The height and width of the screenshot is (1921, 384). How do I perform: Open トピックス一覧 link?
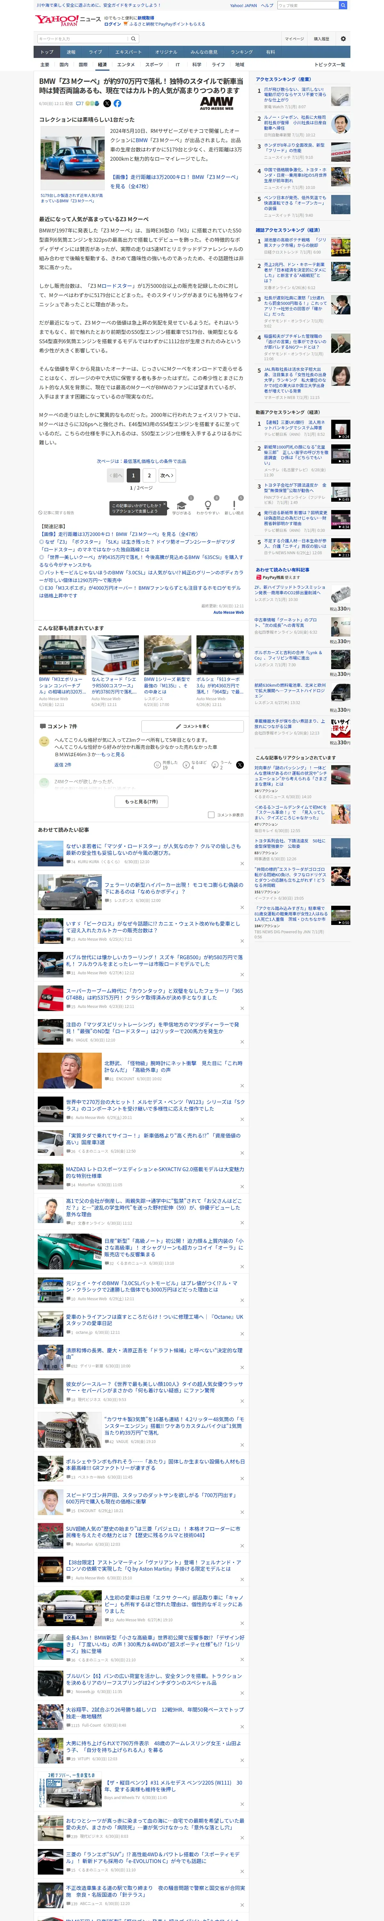coord(330,65)
